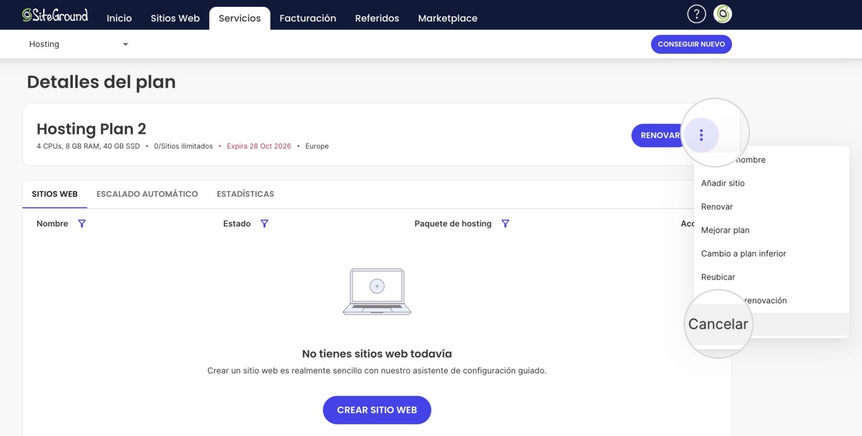This screenshot has height=436, width=862.
Task: Click the CREAR SITIO WEB button
Action: pyautogui.click(x=377, y=410)
